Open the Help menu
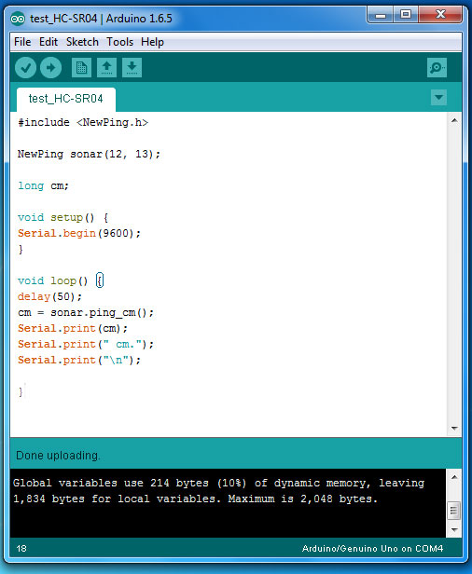Viewport: 472px width, 574px height. 152,42
